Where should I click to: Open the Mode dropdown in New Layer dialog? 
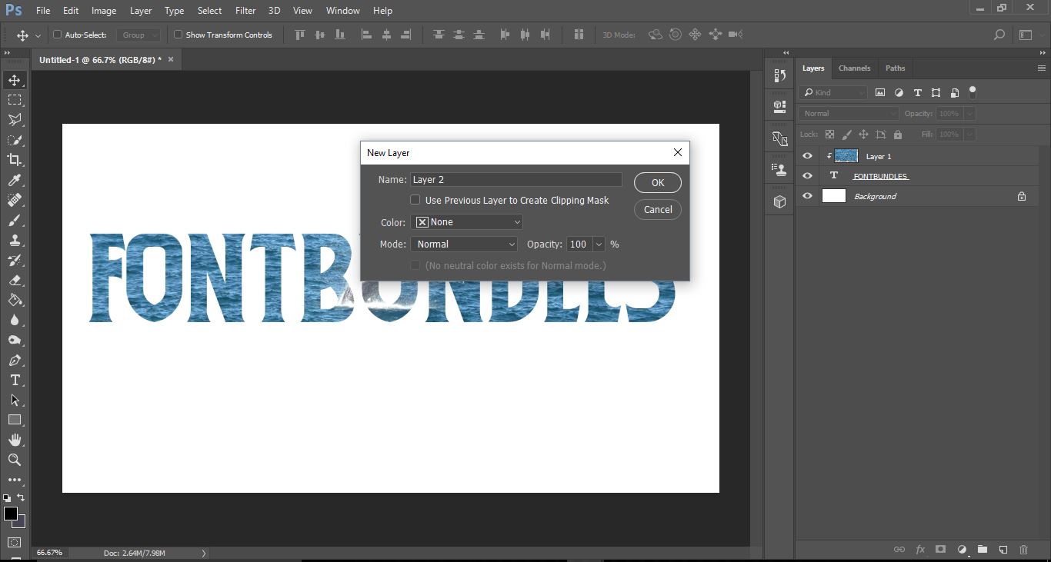point(463,244)
